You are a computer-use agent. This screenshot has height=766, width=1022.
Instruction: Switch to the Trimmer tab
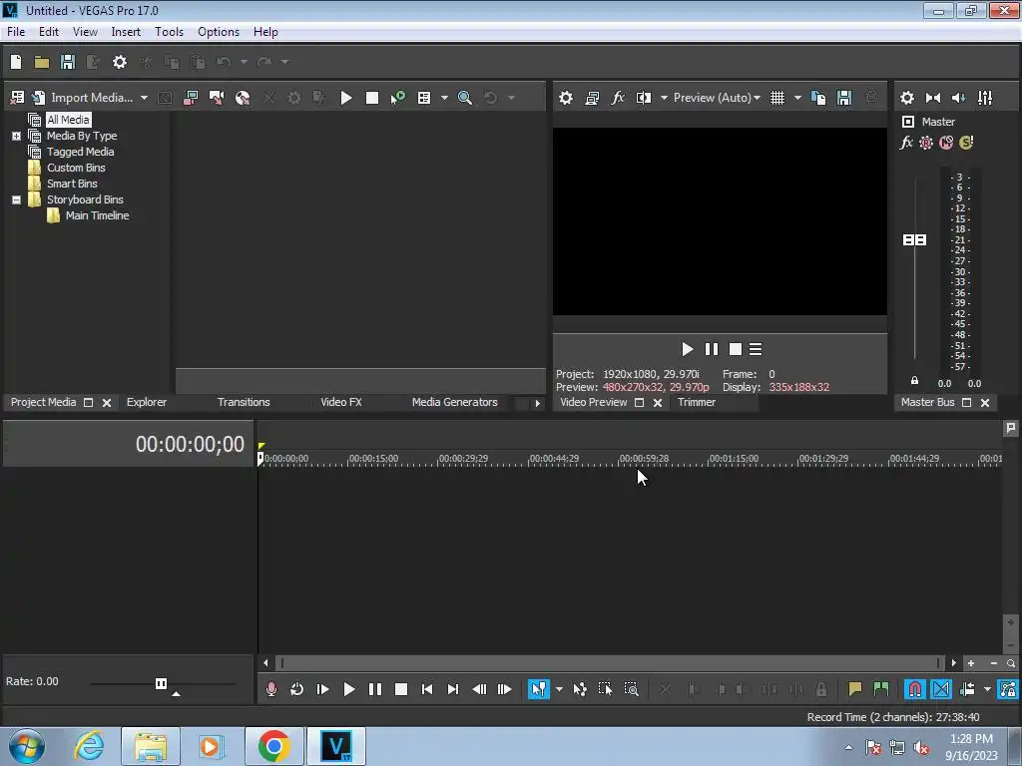pos(696,403)
